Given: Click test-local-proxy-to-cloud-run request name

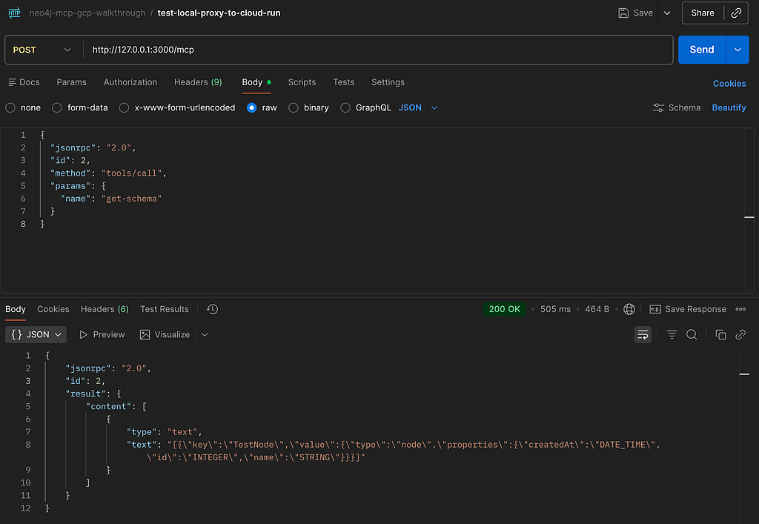Looking at the screenshot, I should pyautogui.click(x=219, y=13).
